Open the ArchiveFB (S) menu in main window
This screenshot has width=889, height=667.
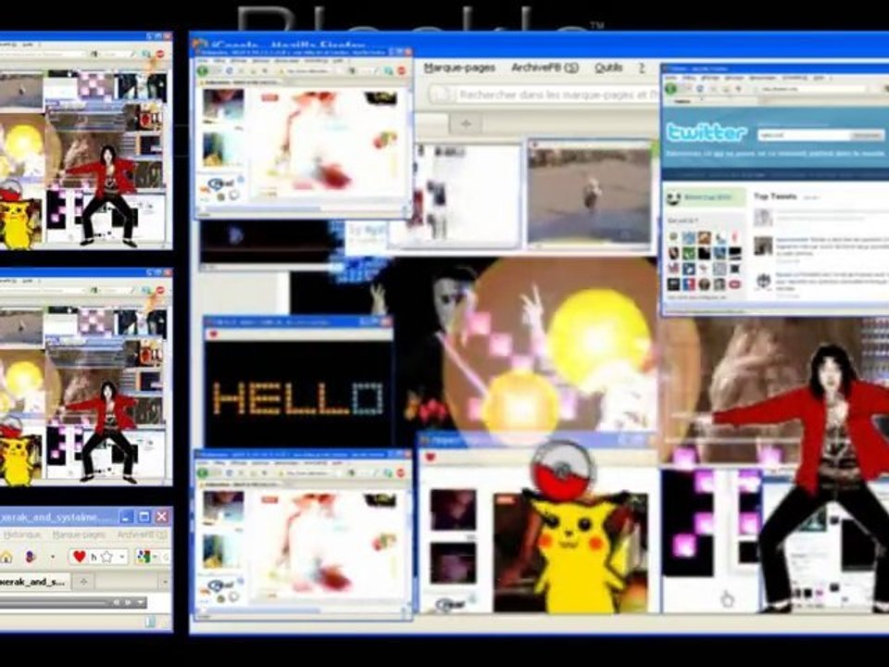tap(545, 68)
